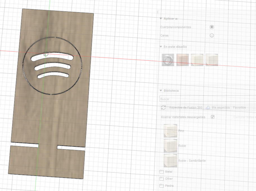Select the Roble - Semibrillante material thumbnail

coord(170,160)
